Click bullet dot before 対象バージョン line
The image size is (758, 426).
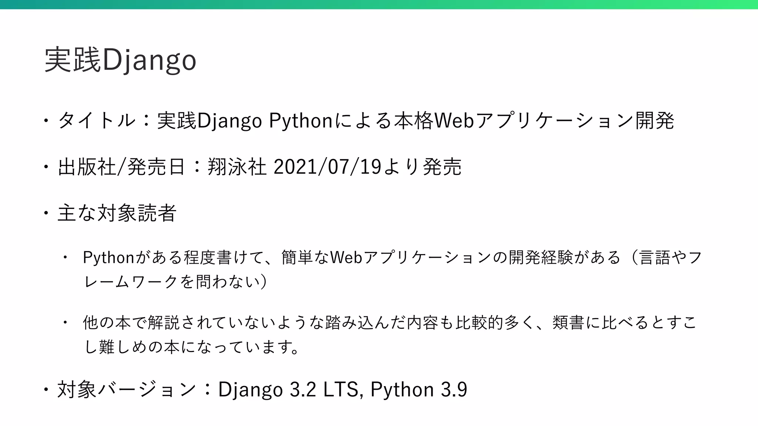(46, 390)
